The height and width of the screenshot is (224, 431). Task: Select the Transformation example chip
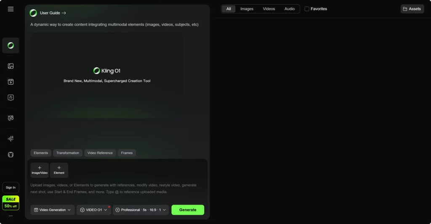[68, 153]
